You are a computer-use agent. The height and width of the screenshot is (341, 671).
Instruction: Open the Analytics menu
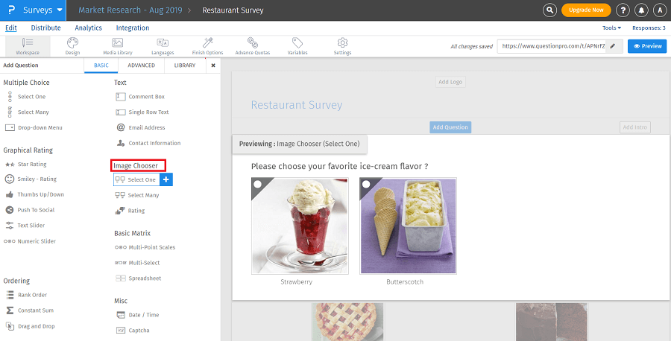89,28
